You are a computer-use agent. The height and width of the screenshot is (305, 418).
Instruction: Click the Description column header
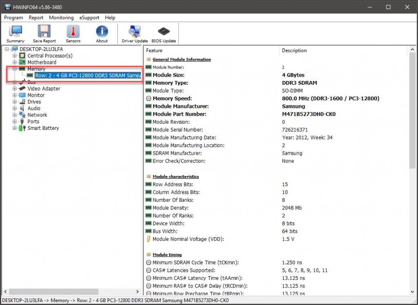(343, 50)
